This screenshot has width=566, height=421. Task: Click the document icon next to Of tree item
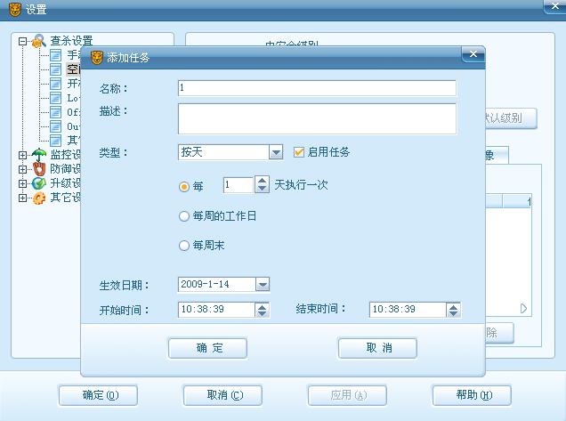(55, 112)
